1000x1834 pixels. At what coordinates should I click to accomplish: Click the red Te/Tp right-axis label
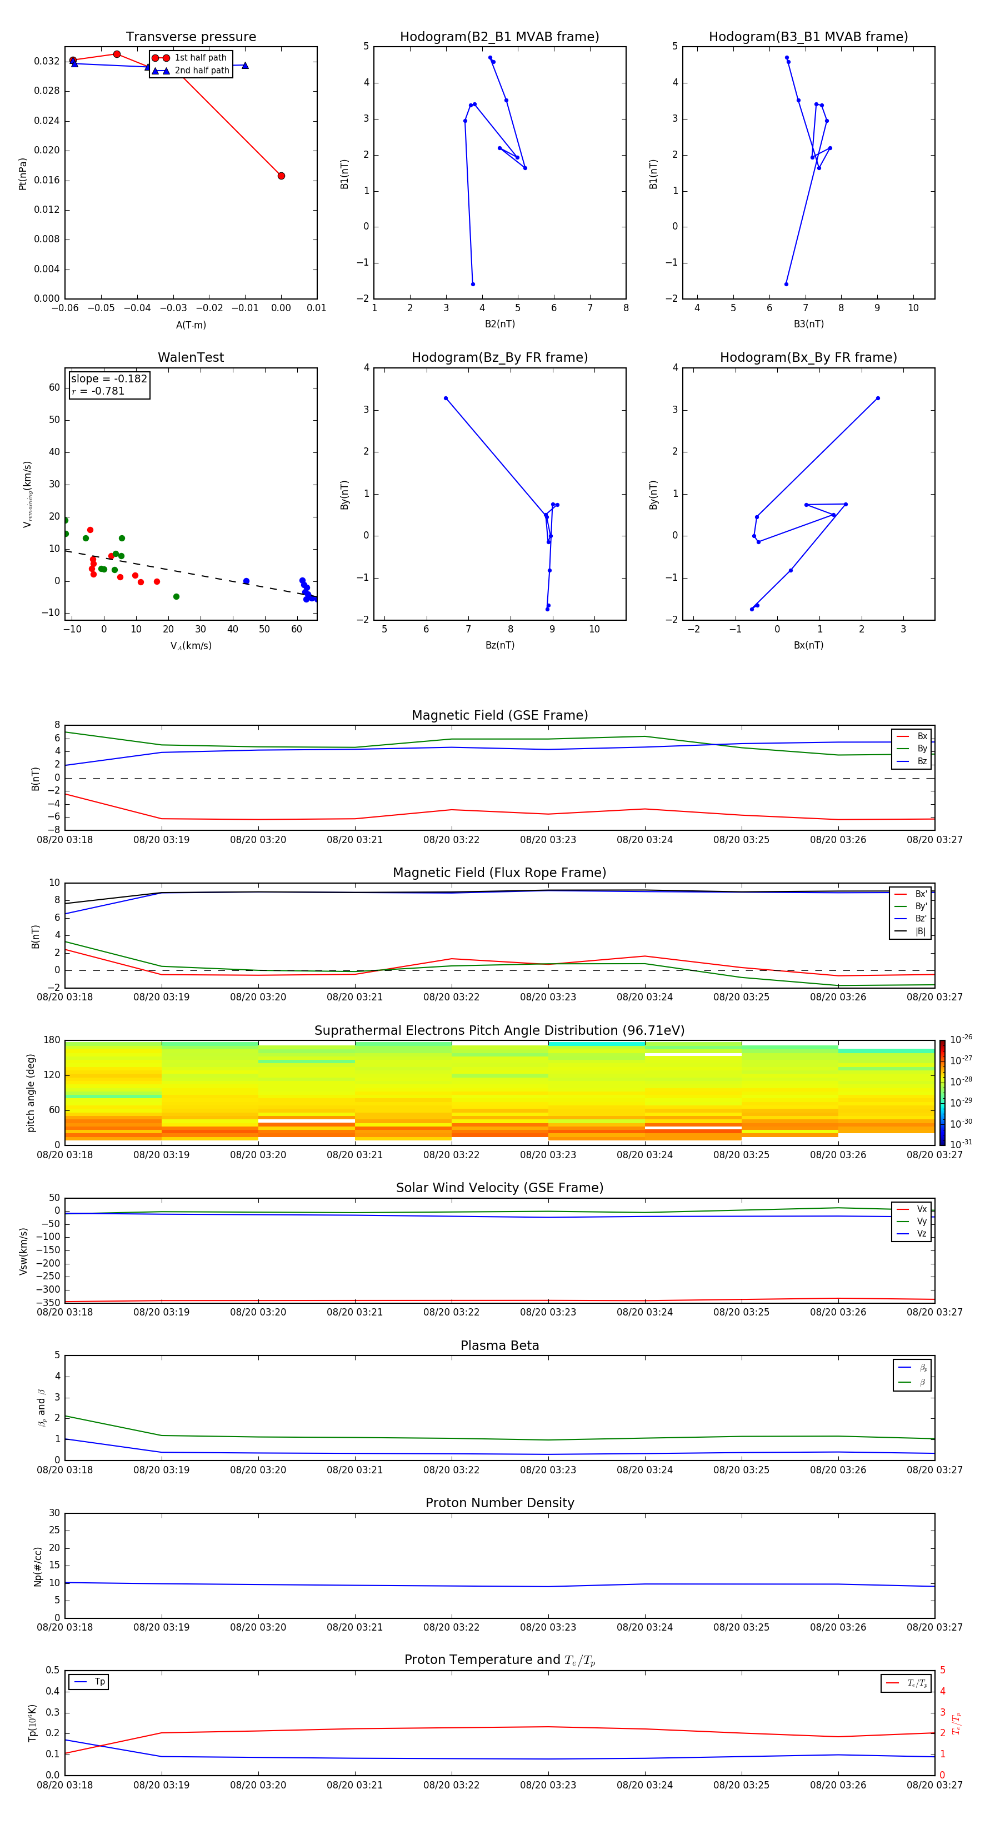tap(957, 1723)
